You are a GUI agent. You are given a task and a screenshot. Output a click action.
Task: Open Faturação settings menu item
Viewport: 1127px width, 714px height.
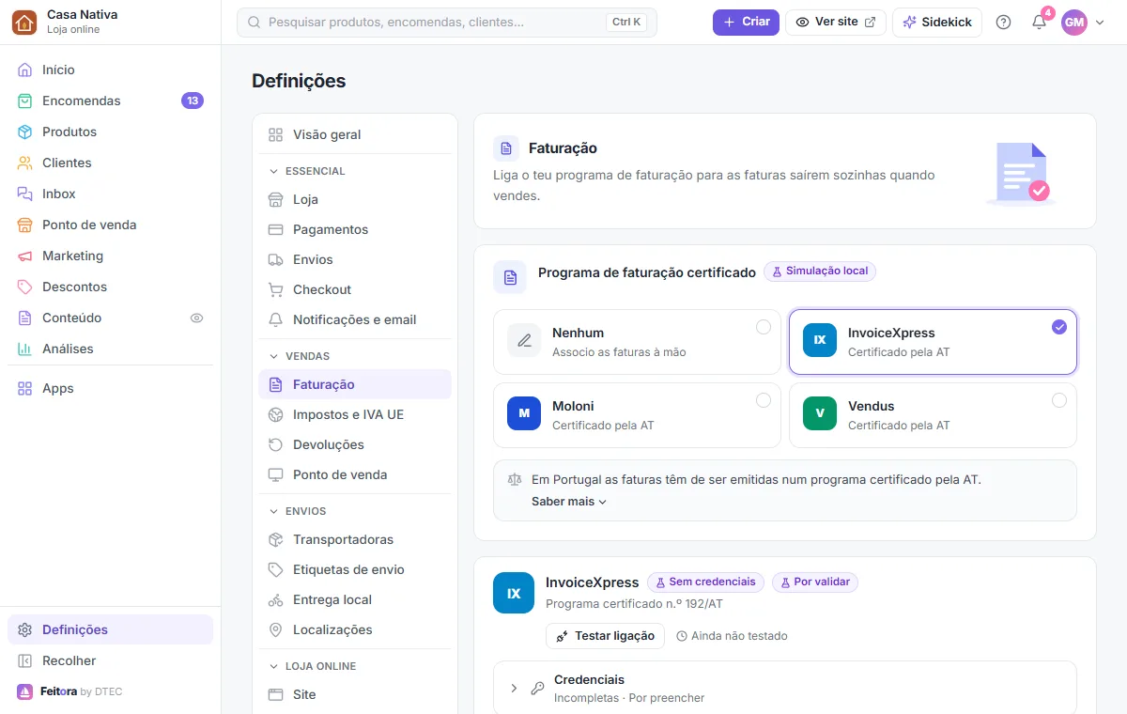pos(355,384)
